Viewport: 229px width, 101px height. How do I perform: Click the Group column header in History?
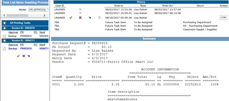pyautogui.click(x=200, y=6)
